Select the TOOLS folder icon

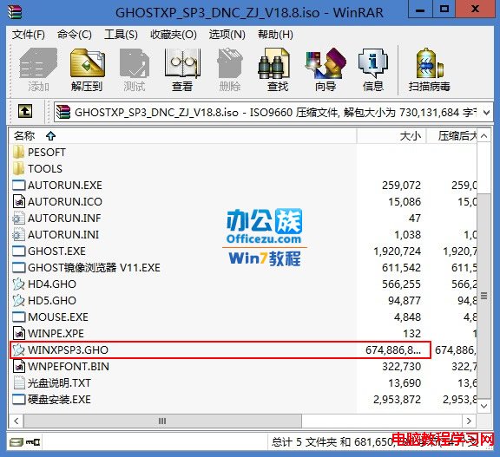click(x=18, y=168)
